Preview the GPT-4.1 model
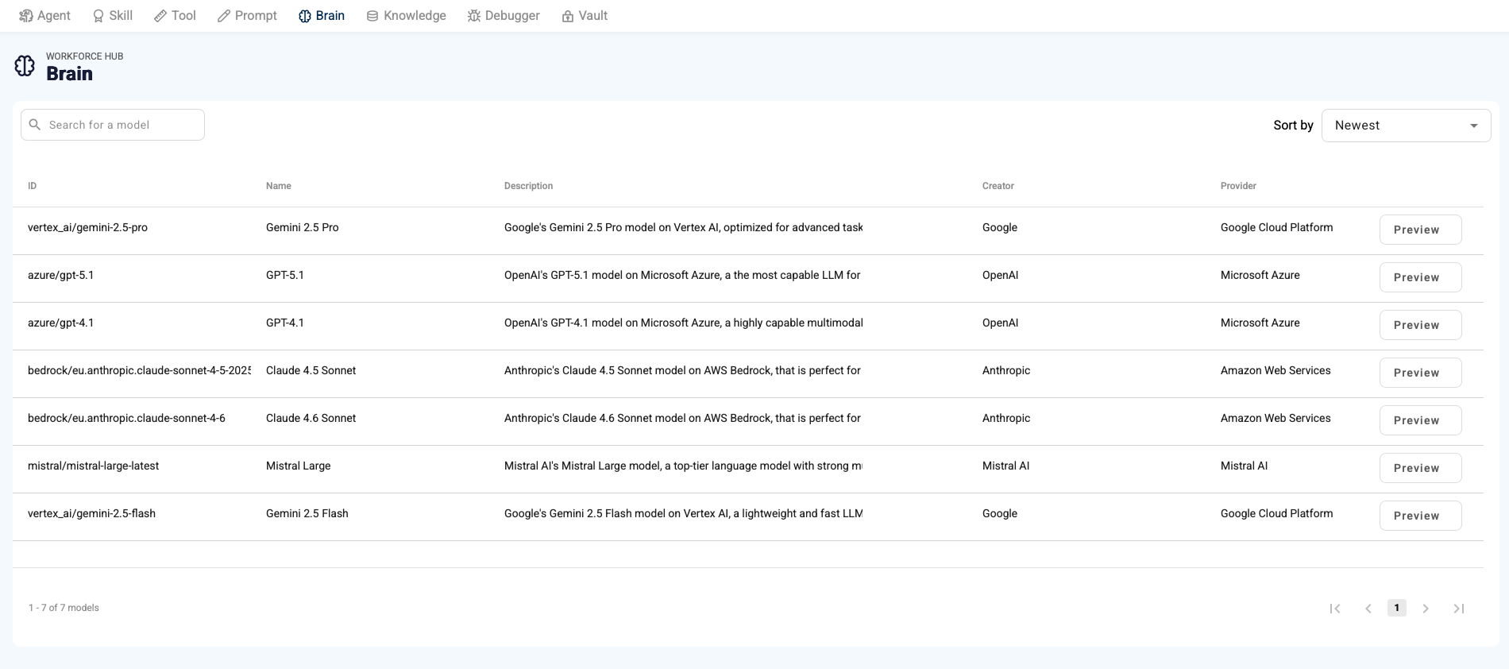This screenshot has width=1509, height=669. (1420, 325)
